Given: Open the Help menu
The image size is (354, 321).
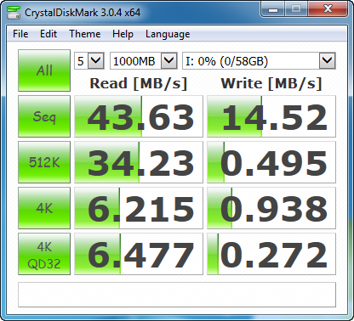Looking at the screenshot, I should tap(123, 34).
